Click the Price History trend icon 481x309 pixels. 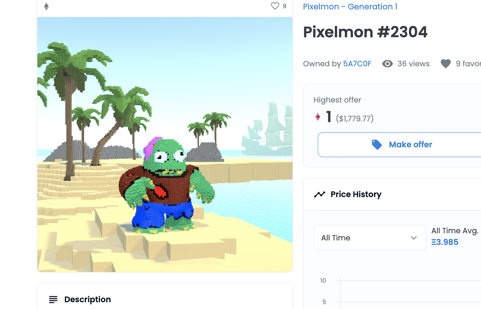320,194
